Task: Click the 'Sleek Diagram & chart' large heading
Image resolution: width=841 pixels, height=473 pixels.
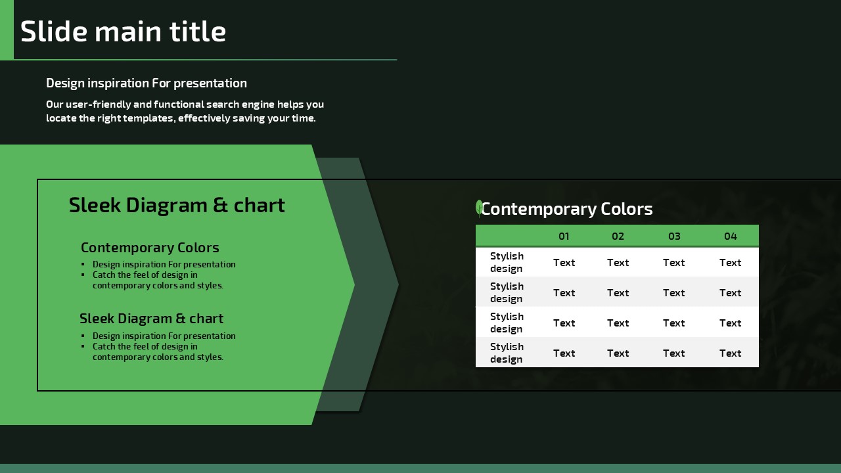Action: 177,205
